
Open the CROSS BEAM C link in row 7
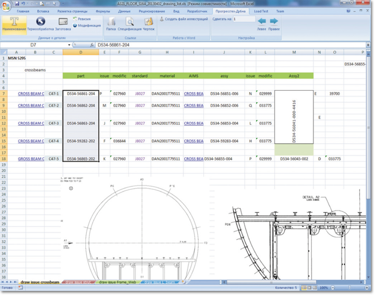click(31, 94)
